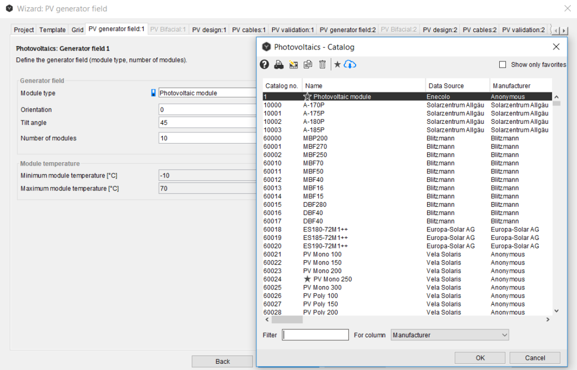The image size is (577, 370).
Task: Toggle the star beside PV Mono 250
Action: click(307, 279)
